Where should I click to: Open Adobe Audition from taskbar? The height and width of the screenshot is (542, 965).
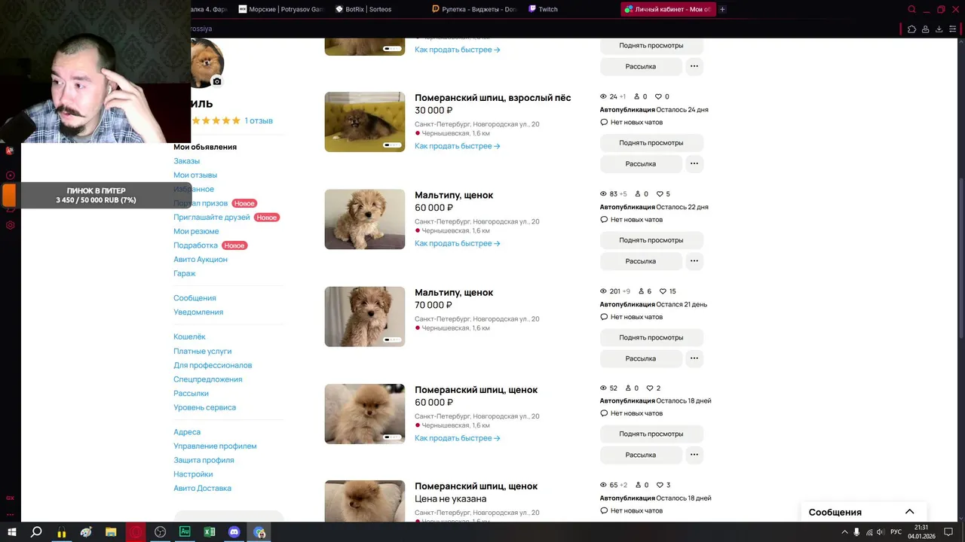(x=185, y=532)
